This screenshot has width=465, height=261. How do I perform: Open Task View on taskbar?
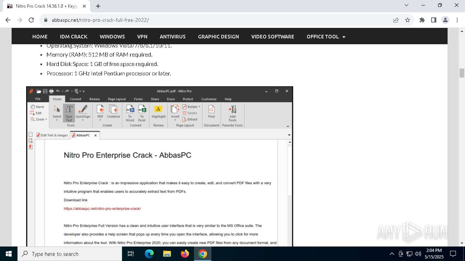[x=131, y=254]
